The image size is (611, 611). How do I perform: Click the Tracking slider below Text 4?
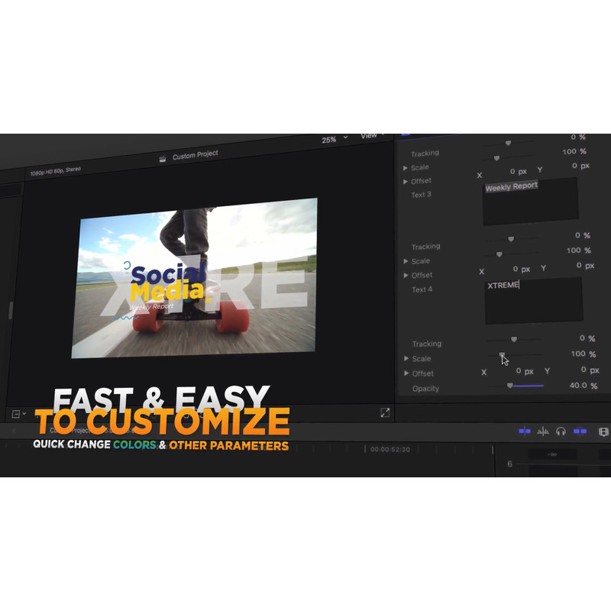coord(513,339)
